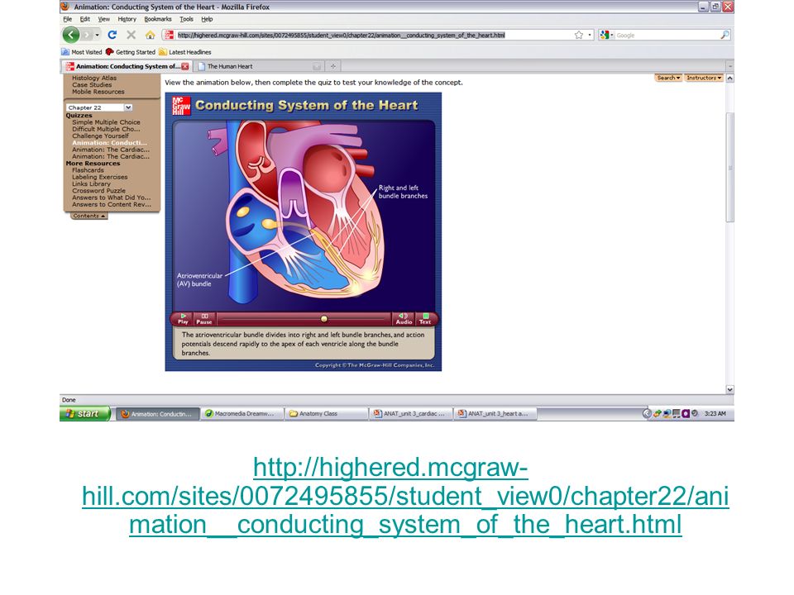The width and height of the screenshot is (794, 595).
Task: Pause the heart animation
Action: coord(204,319)
